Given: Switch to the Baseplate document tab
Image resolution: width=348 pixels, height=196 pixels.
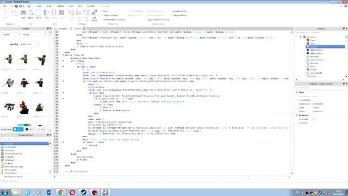Looking at the screenshot, I should [x=63, y=29].
